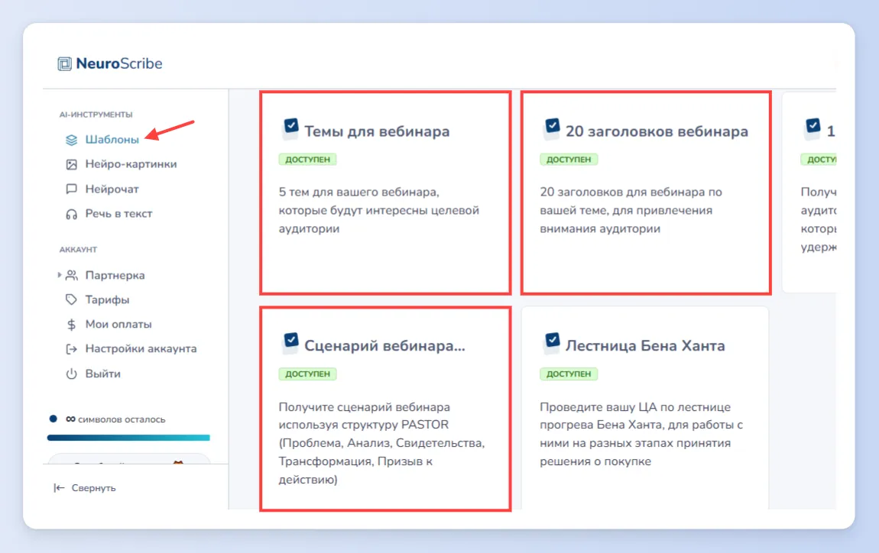Open the 20 заголовков вебинара template title

coord(657,131)
